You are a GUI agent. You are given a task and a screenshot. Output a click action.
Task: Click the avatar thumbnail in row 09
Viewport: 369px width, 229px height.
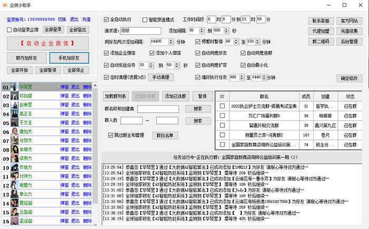click(14, 158)
